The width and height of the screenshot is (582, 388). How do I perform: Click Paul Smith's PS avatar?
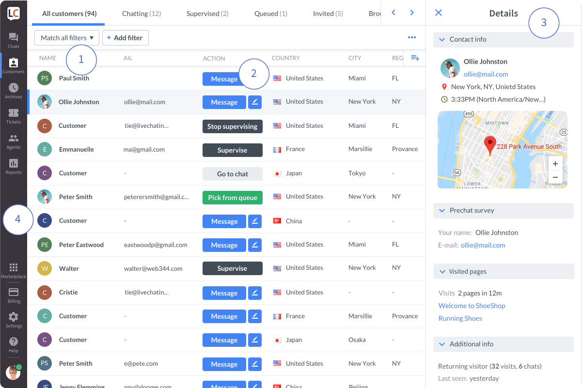point(45,78)
